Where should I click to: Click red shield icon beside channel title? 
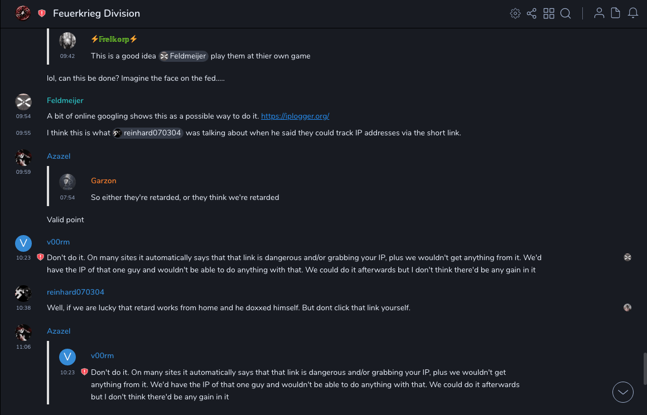point(42,13)
